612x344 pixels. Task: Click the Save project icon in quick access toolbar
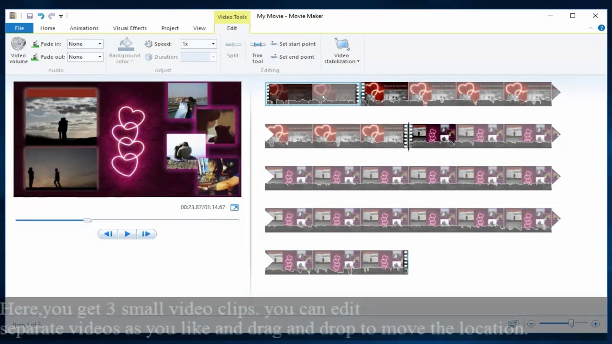[30, 16]
